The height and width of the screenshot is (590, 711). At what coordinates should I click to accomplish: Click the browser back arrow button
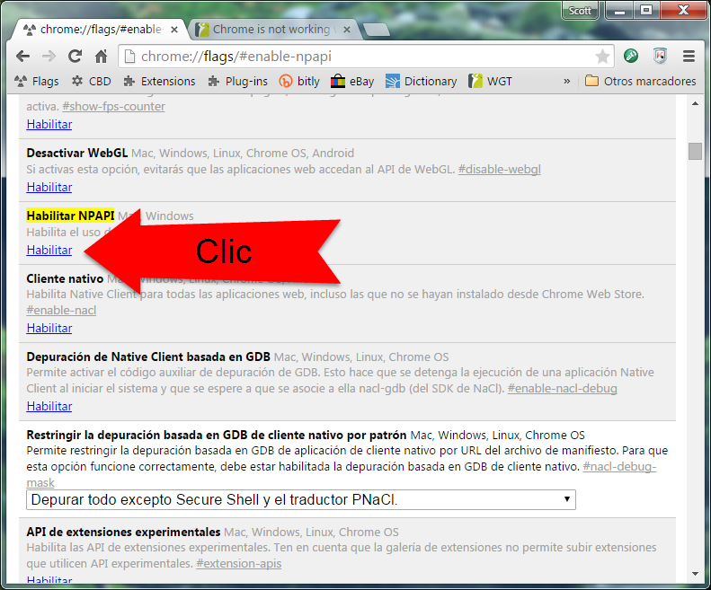[23, 57]
